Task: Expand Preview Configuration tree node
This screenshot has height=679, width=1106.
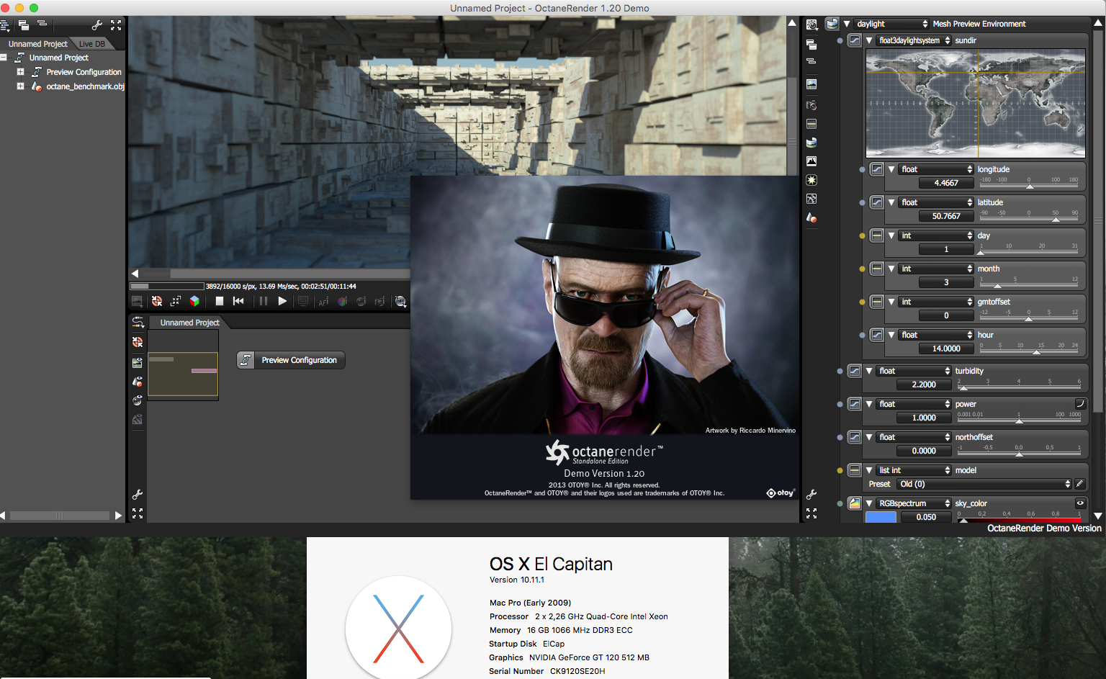Action: 21,72
